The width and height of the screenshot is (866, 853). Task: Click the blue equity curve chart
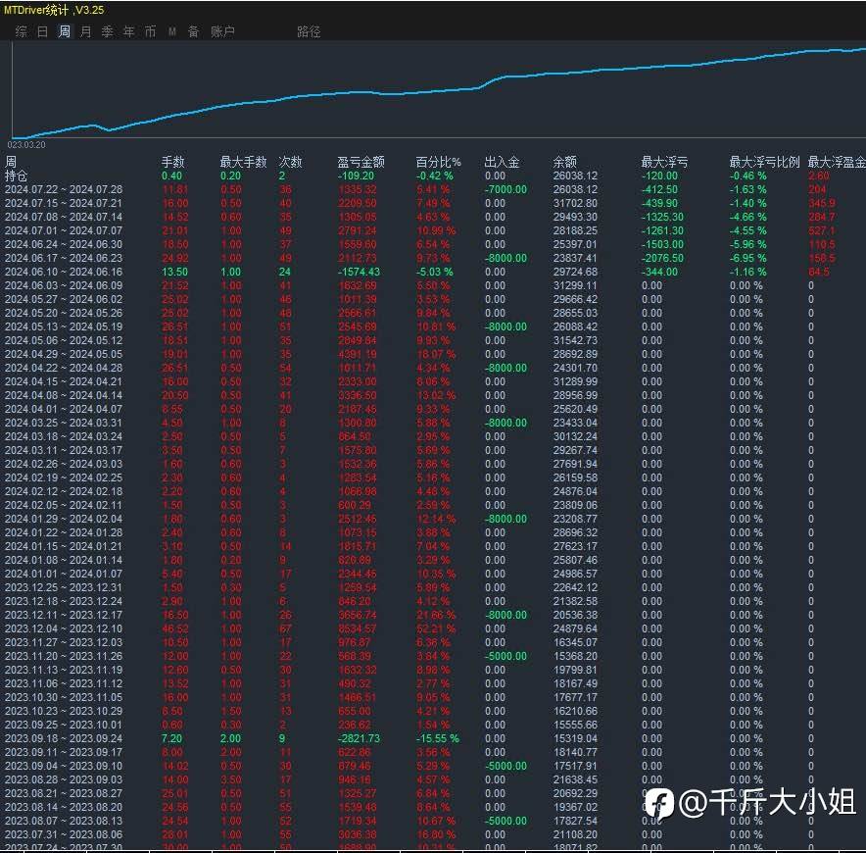439,91
